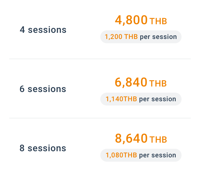
Task: Click divider line above the 8 sessions row
Action: pos(100,118)
